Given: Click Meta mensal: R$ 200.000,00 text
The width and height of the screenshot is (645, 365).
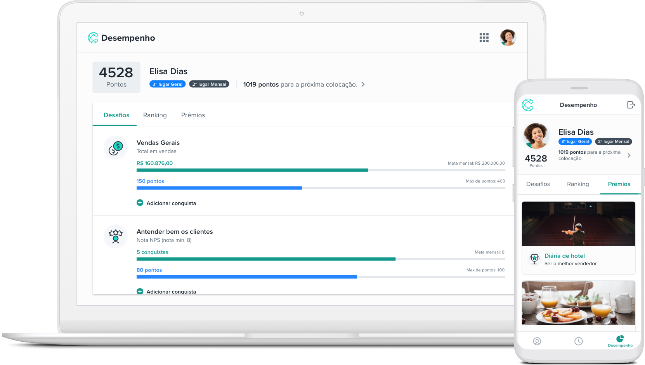Looking at the screenshot, I should [476, 163].
